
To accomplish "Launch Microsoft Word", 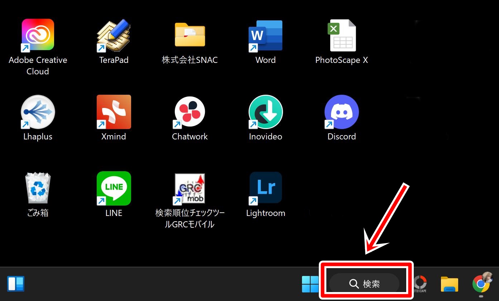I will 265,35.
